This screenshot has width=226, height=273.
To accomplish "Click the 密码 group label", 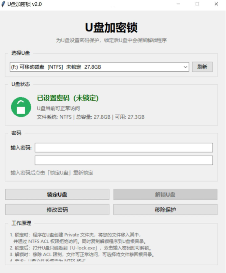I will (x=16, y=133).
